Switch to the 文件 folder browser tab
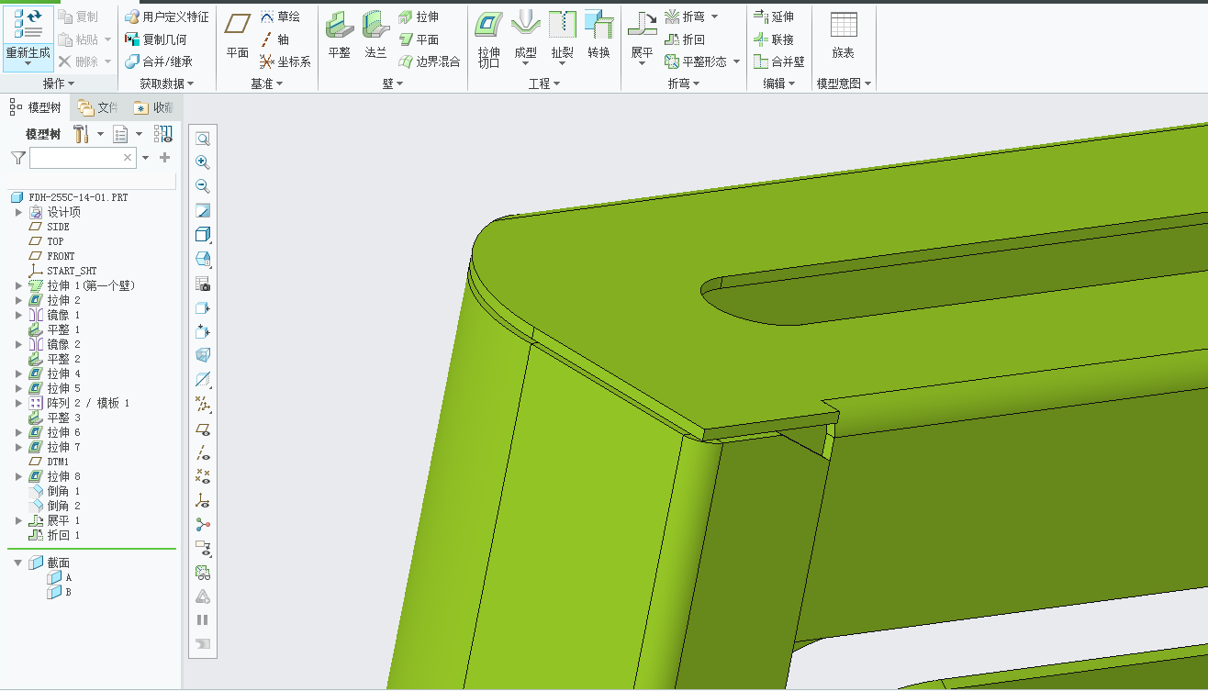The height and width of the screenshot is (691, 1208). 99,107
